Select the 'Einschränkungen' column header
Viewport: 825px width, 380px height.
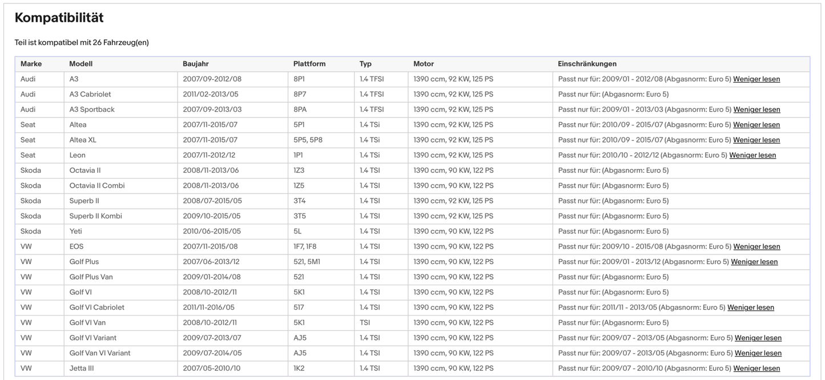[x=587, y=64]
